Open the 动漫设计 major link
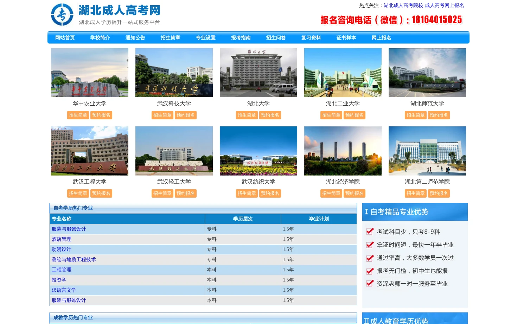The image size is (517, 324). 62,249
